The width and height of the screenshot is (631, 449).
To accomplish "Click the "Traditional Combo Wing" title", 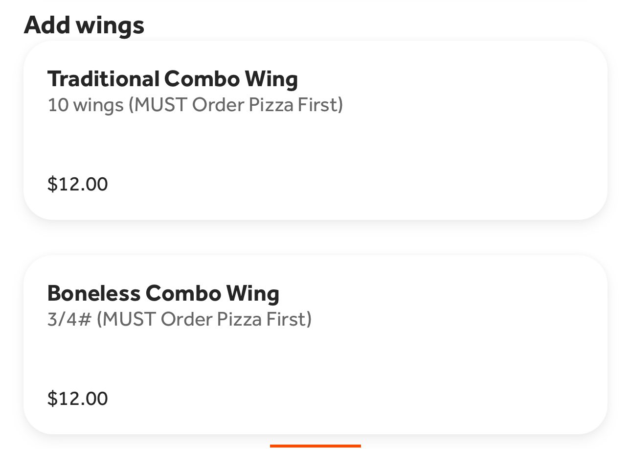I will [172, 79].
